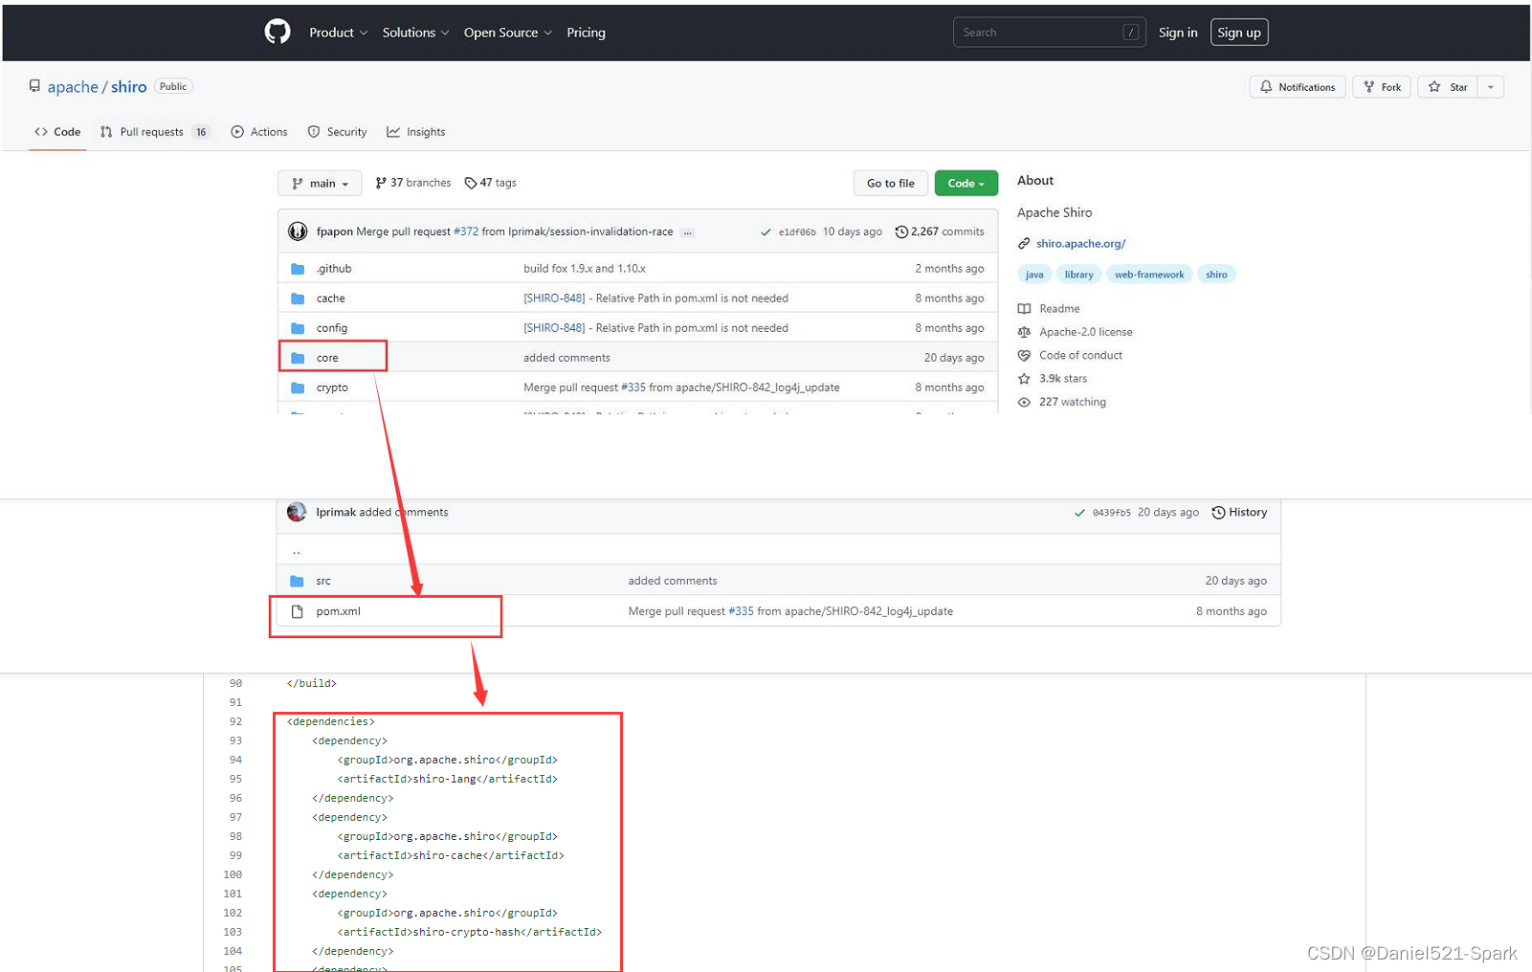This screenshot has width=1532, height=972.
Task: Open the main branch selector
Action: (320, 184)
